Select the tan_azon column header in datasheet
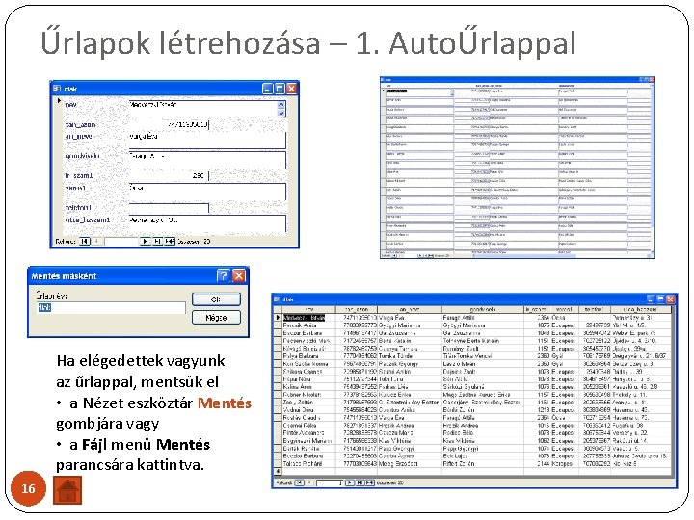Image resolution: width=694 pixels, height=520 pixels. [357, 309]
